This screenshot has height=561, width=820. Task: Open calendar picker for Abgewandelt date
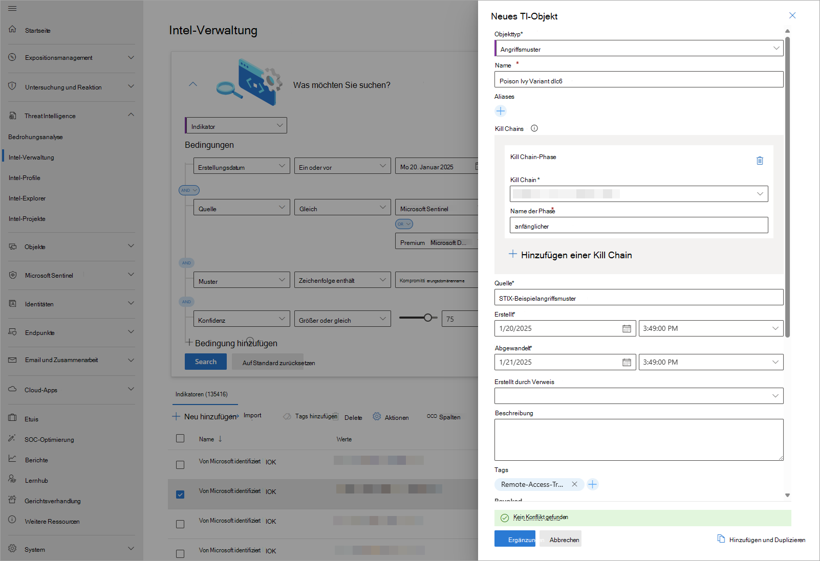[x=627, y=363]
